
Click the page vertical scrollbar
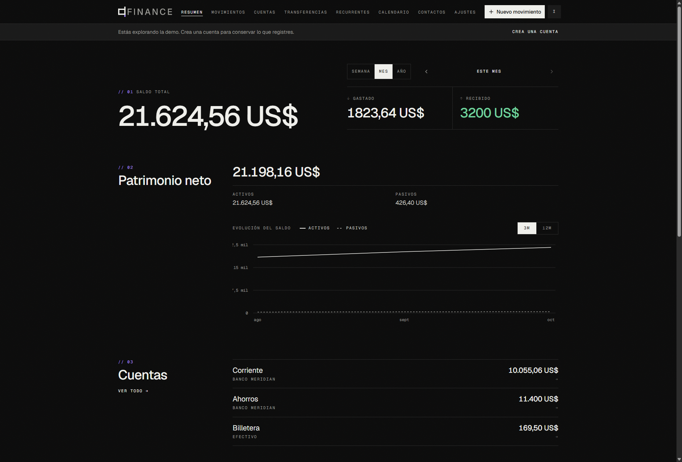(x=679, y=121)
